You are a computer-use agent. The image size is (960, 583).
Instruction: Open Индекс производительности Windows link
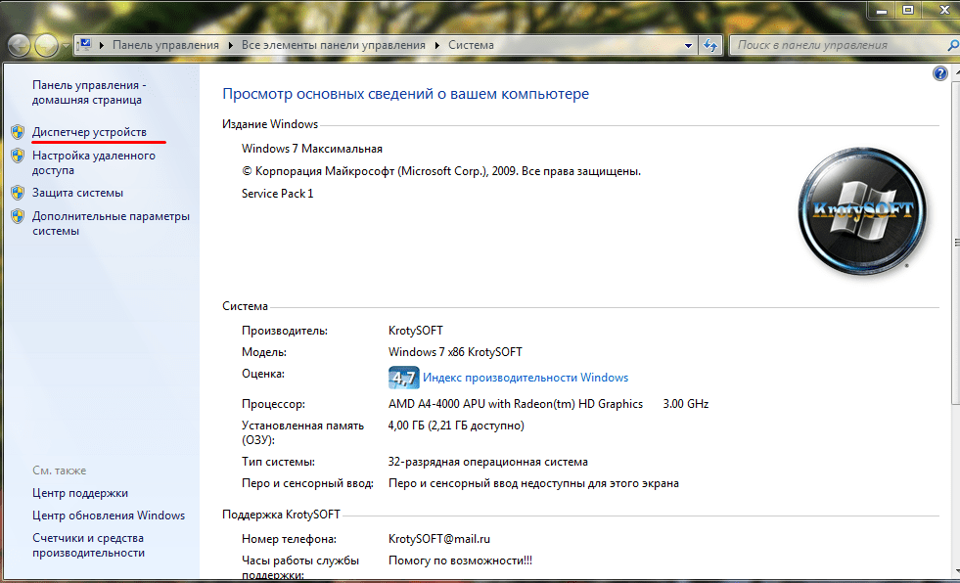[x=526, y=378]
